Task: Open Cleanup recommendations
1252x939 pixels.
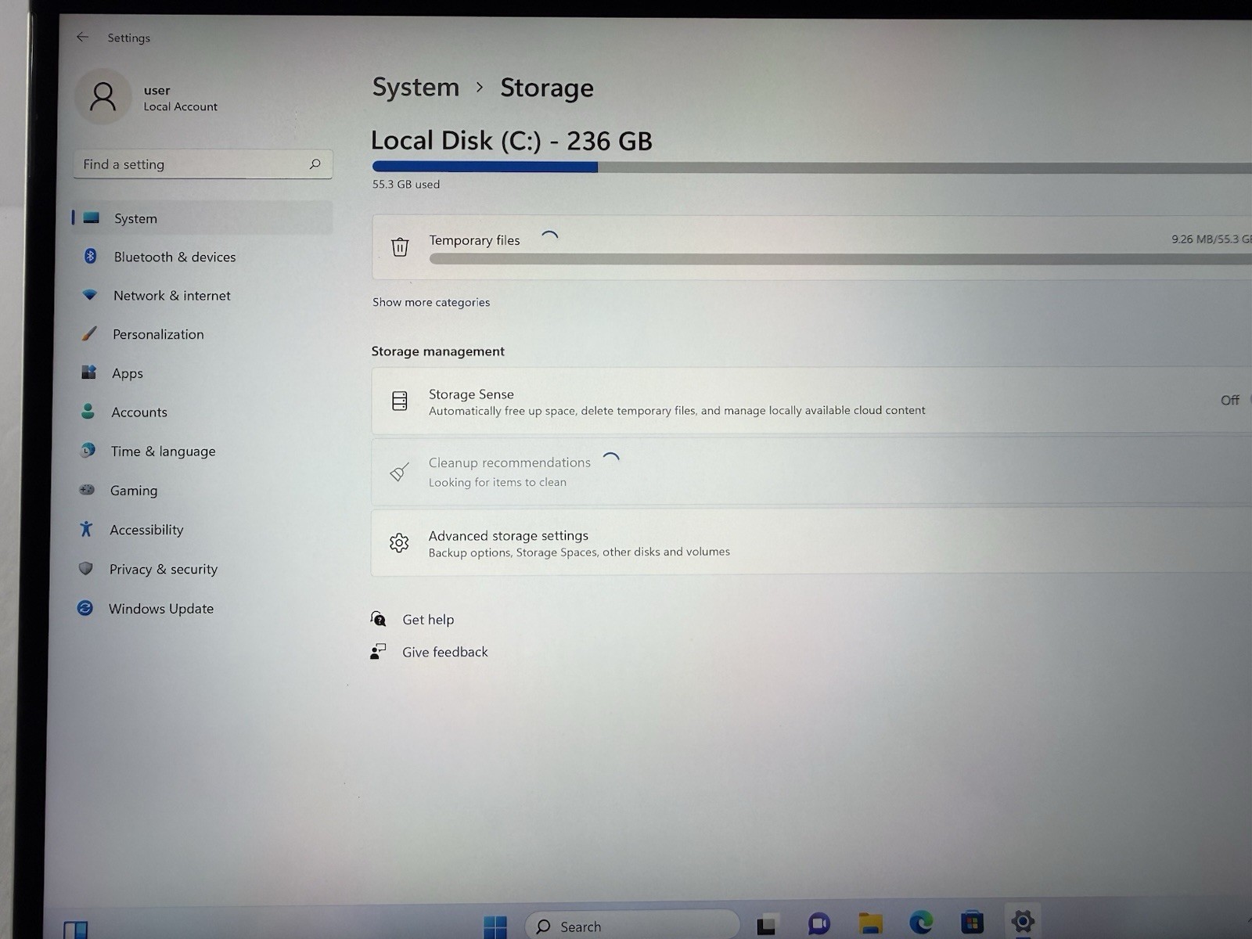Action: 811,472
